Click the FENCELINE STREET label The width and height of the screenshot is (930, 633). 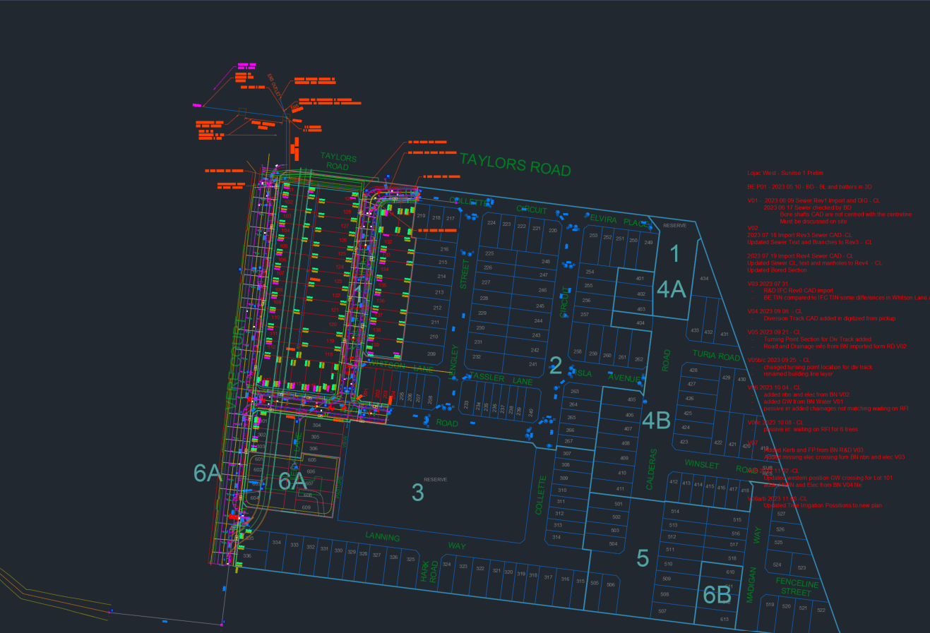click(797, 587)
